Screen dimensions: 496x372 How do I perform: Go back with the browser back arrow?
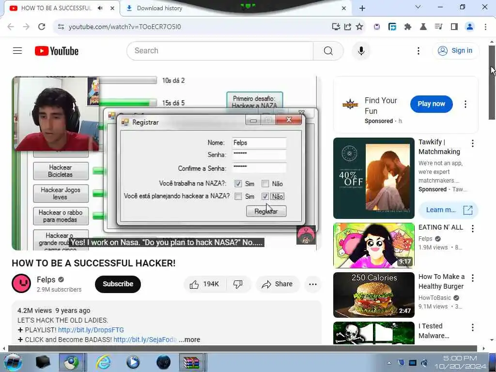coord(11,27)
